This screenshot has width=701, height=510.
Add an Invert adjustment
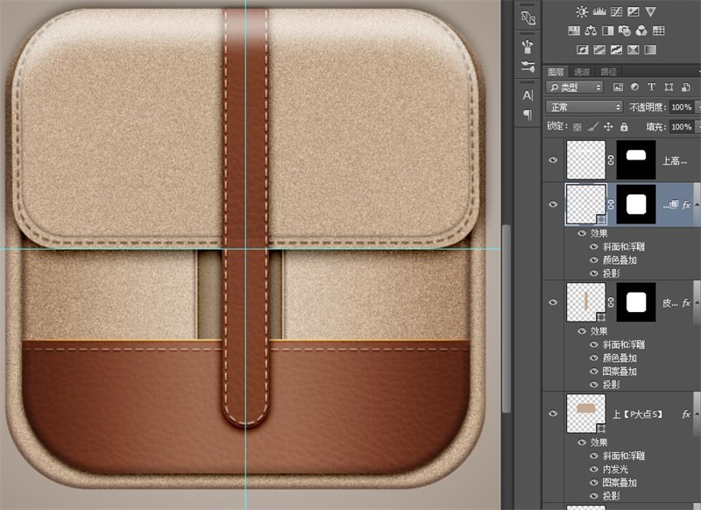pos(583,50)
